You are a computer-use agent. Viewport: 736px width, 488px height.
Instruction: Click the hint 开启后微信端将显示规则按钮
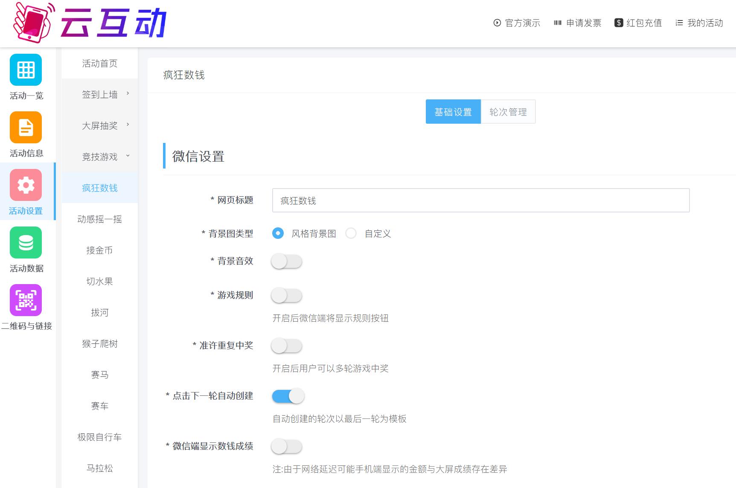331,318
